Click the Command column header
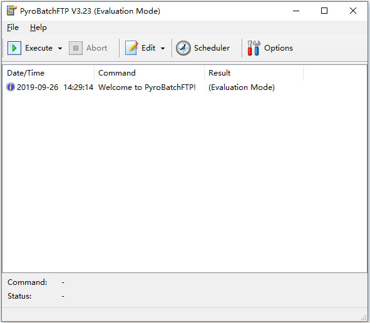Image resolution: width=370 pixels, height=323 pixels. 149,73
